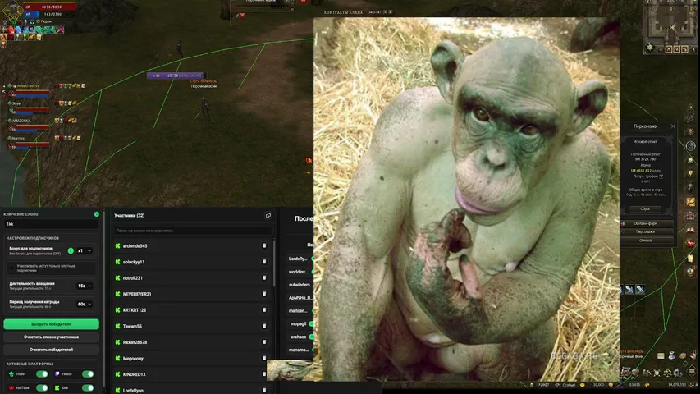Viewport: 700px width, 394px height.
Task: Click the headphones icon under the HP bar
Action: click(x=32, y=21)
